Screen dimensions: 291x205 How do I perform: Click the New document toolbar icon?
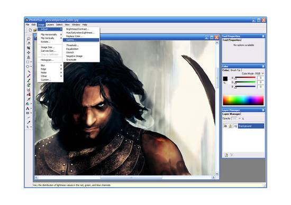pos(30,30)
